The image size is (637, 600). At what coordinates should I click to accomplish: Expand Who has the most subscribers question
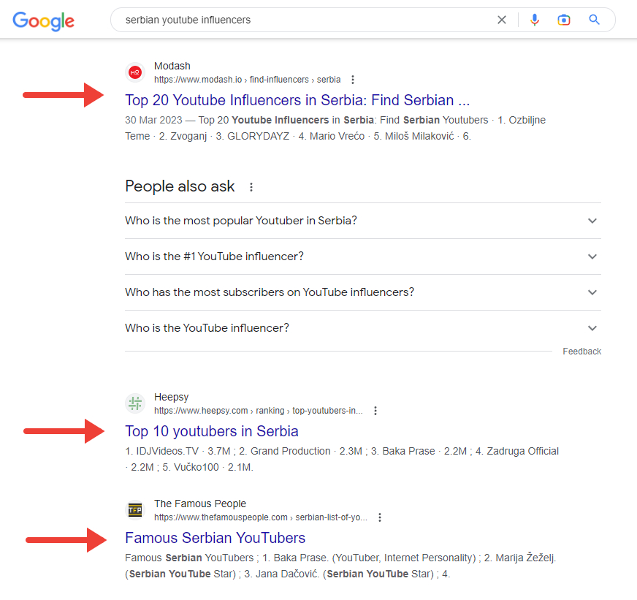coord(363,292)
